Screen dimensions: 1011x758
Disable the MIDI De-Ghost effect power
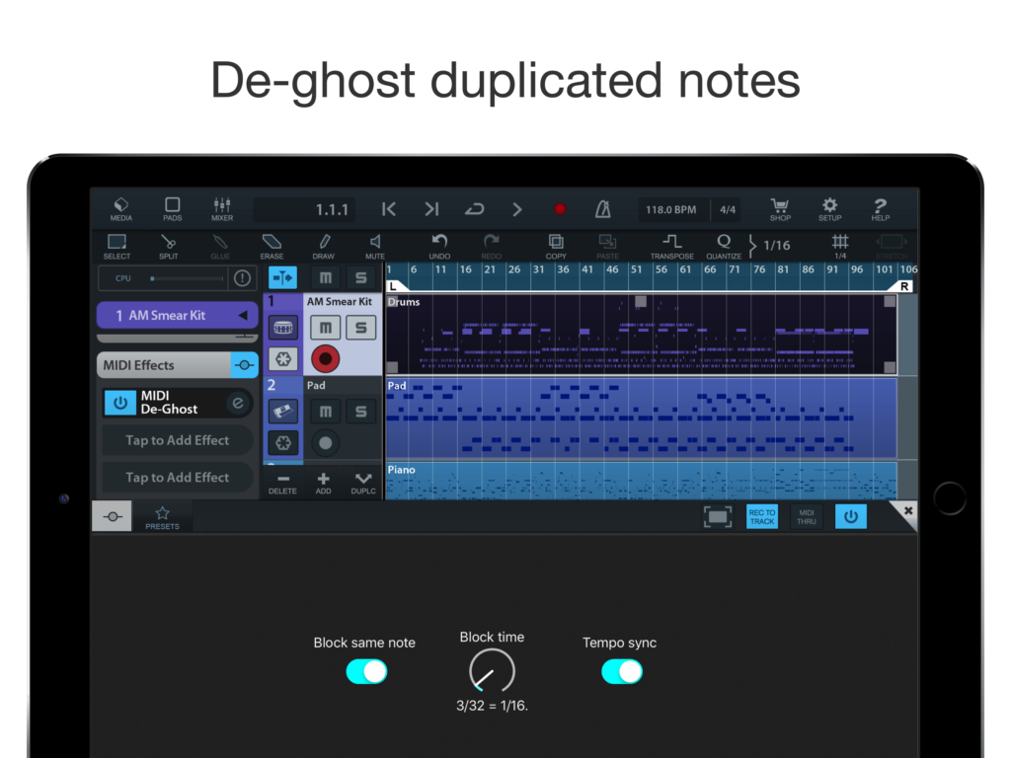[x=119, y=403]
